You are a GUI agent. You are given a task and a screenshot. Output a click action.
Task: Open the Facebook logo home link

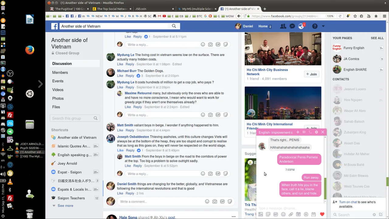tap(54, 26)
